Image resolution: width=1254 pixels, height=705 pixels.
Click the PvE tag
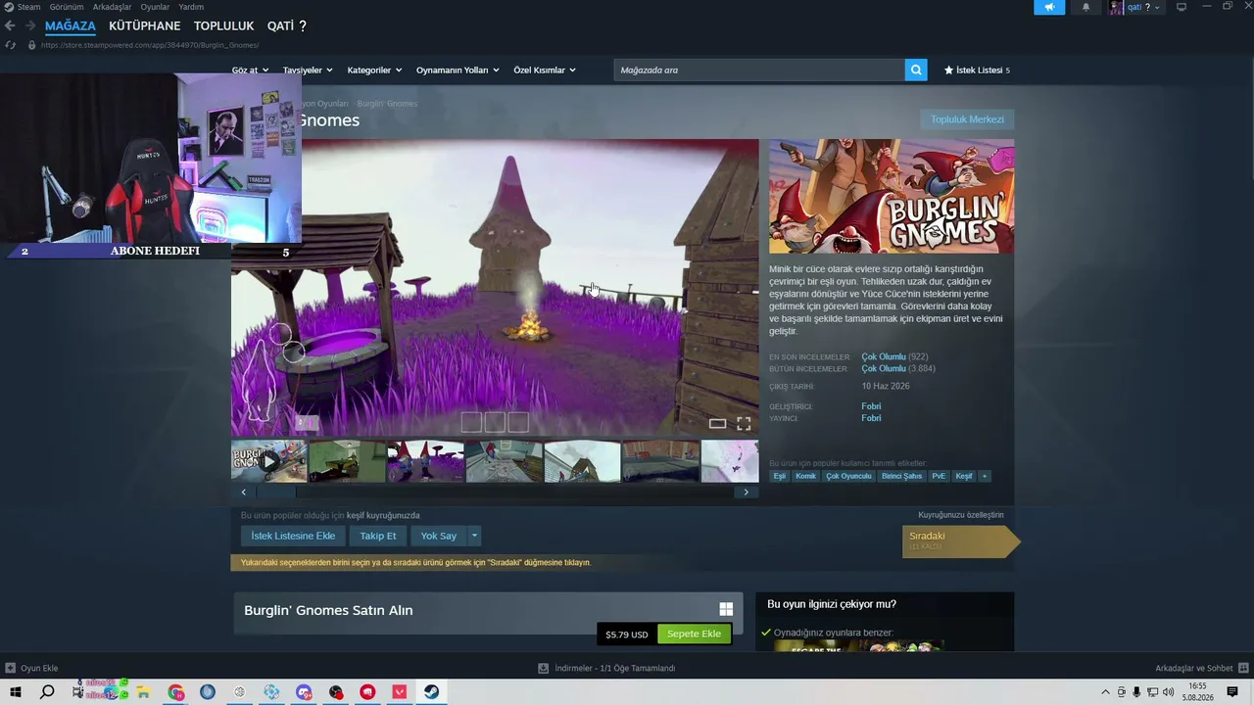pyautogui.click(x=939, y=476)
